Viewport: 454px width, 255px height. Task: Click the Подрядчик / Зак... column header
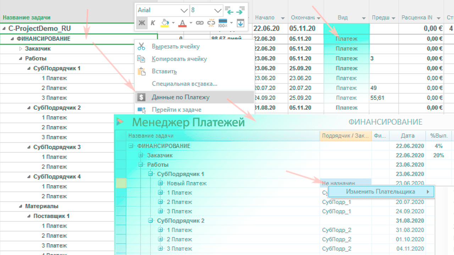[x=345, y=136]
